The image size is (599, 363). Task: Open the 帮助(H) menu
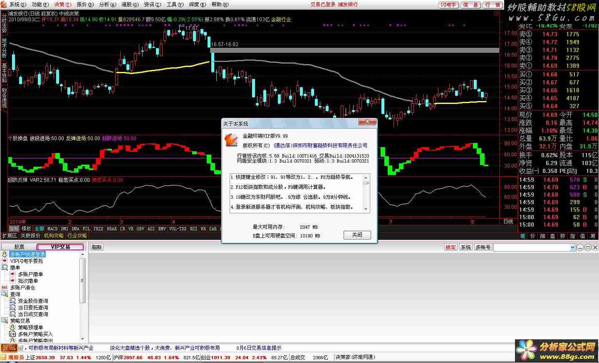(220, 5)
